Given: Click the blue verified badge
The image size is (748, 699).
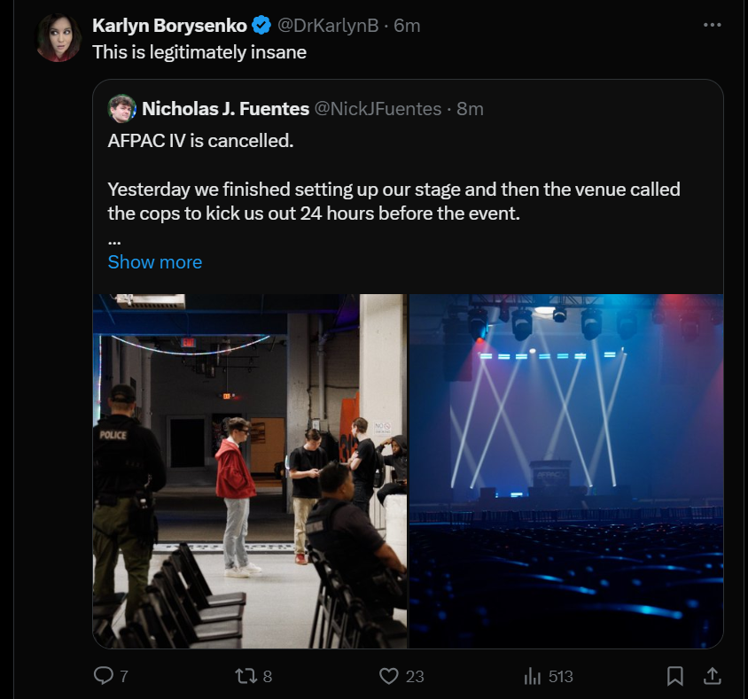Looking at the screenshot, I should coord(261,26).
